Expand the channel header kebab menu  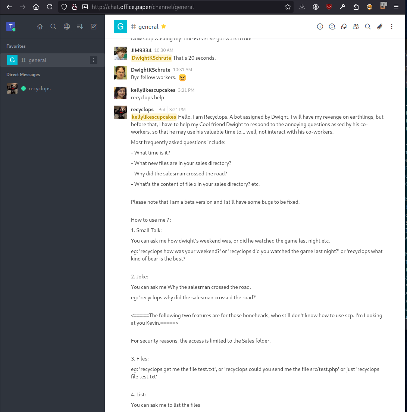tap(392, 26)
